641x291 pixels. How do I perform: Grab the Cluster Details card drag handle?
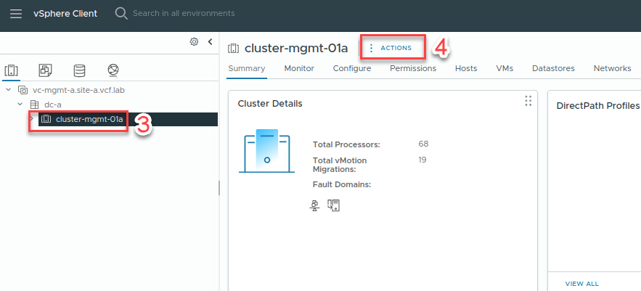coord(528,101)
